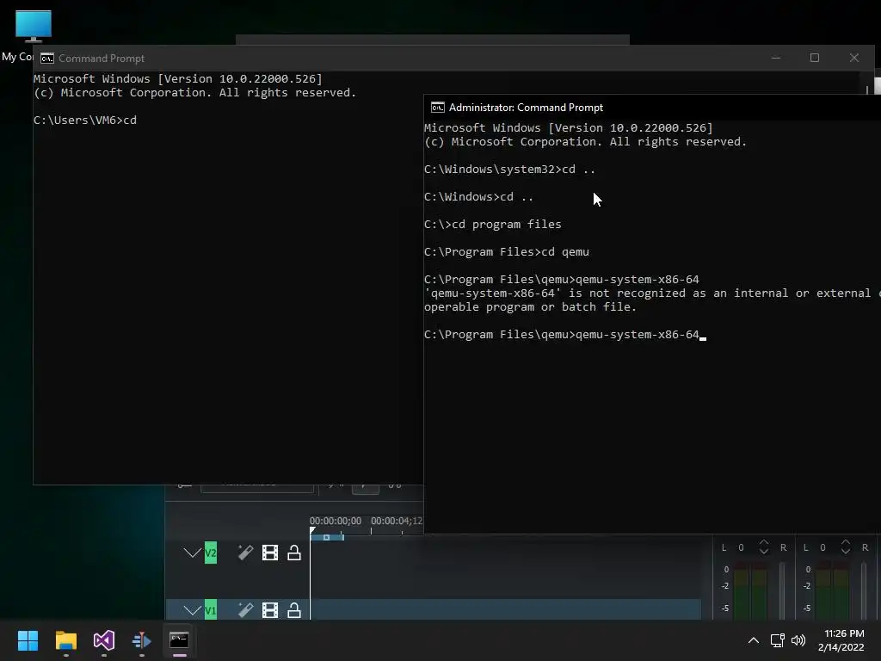
Task: Collapse the V1 video track
Action: (x=192, y=610)
